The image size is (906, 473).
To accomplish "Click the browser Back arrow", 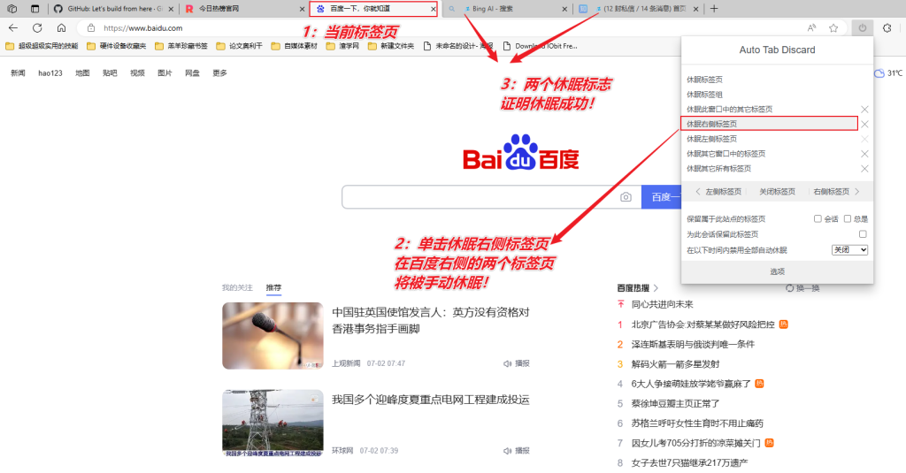I will point(13,27).
